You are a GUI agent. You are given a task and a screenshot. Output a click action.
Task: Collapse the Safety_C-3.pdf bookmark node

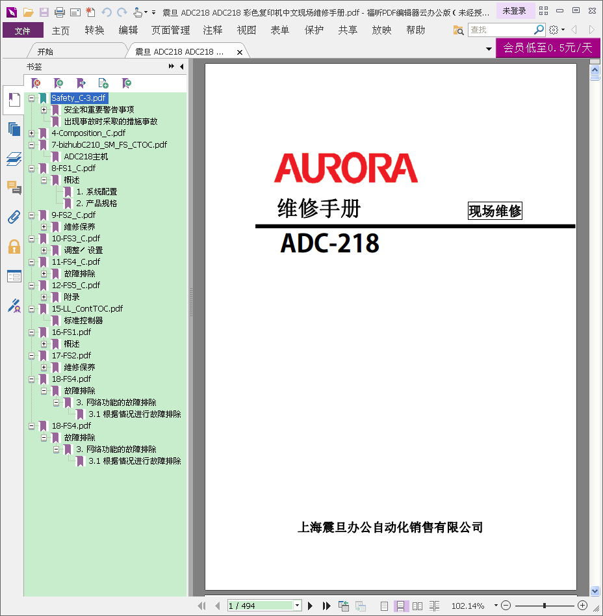pyautogui.click(x=31, y=98)
